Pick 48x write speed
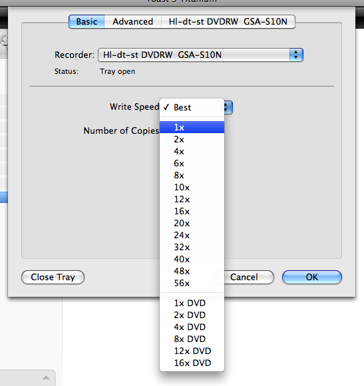The width and height of the screenshot is (364, 386). coord(192,271)
